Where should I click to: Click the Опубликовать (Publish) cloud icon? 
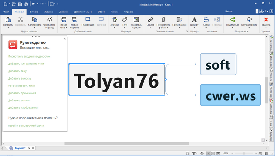249,20
